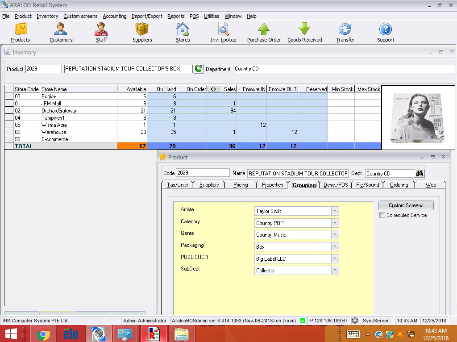Screen dimensions: 457x342
Task: Open the Support toolbar button
Action: point(385,31)
